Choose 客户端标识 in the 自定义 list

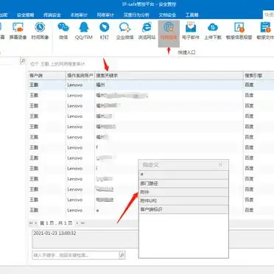tap(183, 209)
